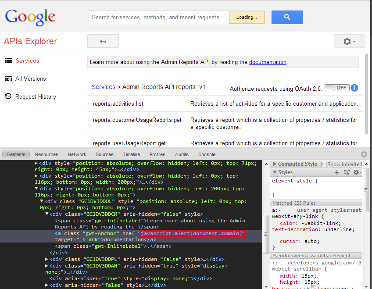Click the 'cursor: auto' style property
The height and width of the screenshot is (289, 372).
300,241
